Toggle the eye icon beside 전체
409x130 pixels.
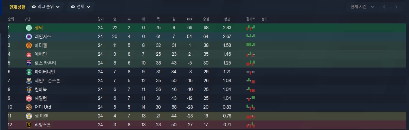(x=73, y=6)
